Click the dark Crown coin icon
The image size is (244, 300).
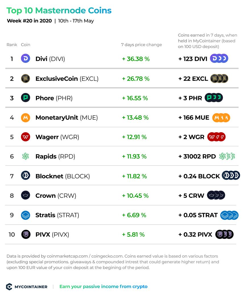click(26, 195)
